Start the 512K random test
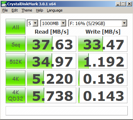This screenshot has height=120, width=133. coord(16,61)
